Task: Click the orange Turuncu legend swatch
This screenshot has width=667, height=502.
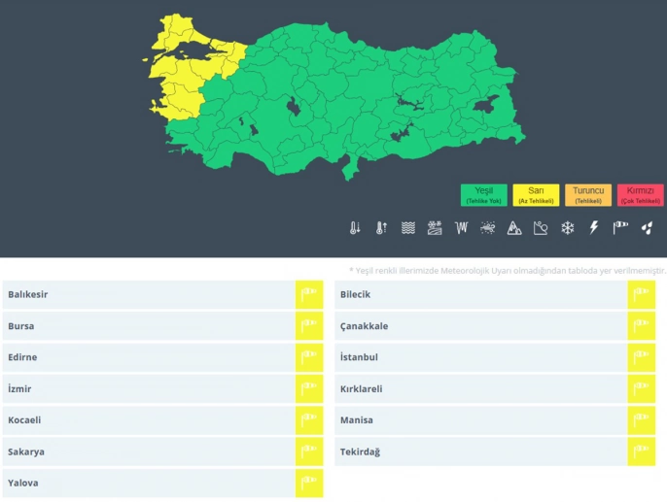Action: 588,195
